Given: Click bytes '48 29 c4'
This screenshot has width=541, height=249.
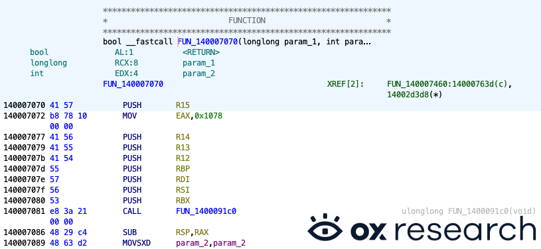Looking at the screenshot, I should (x=68, y=232).
